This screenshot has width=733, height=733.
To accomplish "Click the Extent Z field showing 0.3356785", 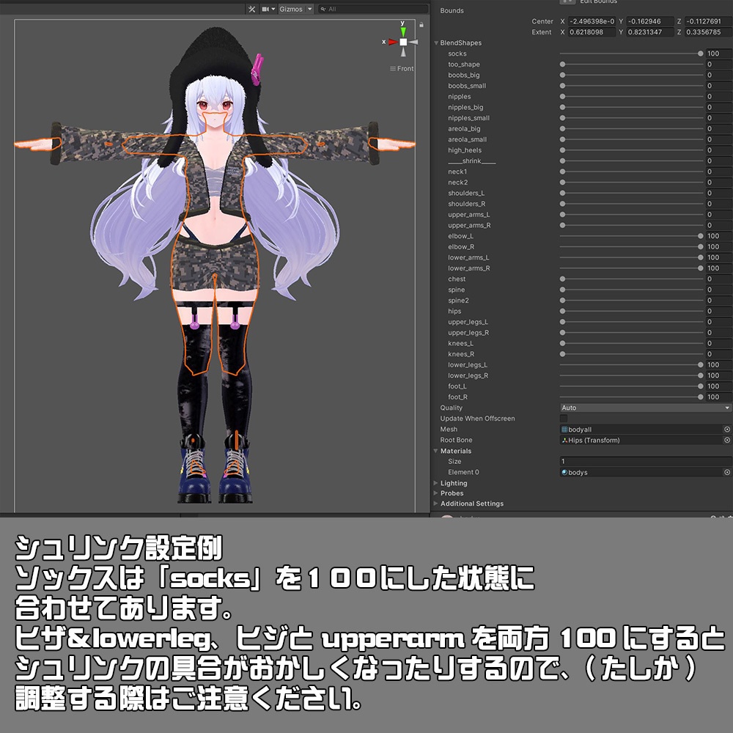I will [708, 32].
